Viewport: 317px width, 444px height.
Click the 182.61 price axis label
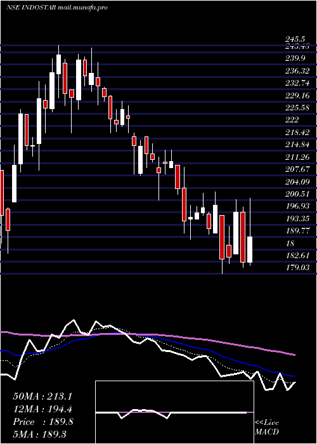click(298, 256)
